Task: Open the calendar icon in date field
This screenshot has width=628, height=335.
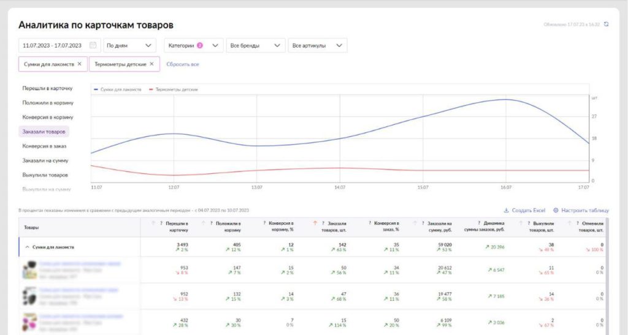Action: (x=93, y=45)
